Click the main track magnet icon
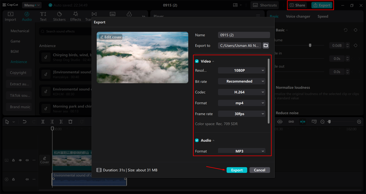This screenshot has width=366, height=194. [280, 122]
